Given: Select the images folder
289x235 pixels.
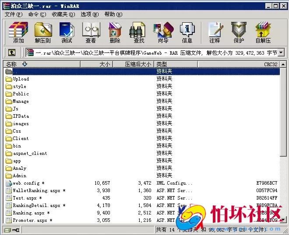Looking at the screenshot, I should tap(17, 123).
